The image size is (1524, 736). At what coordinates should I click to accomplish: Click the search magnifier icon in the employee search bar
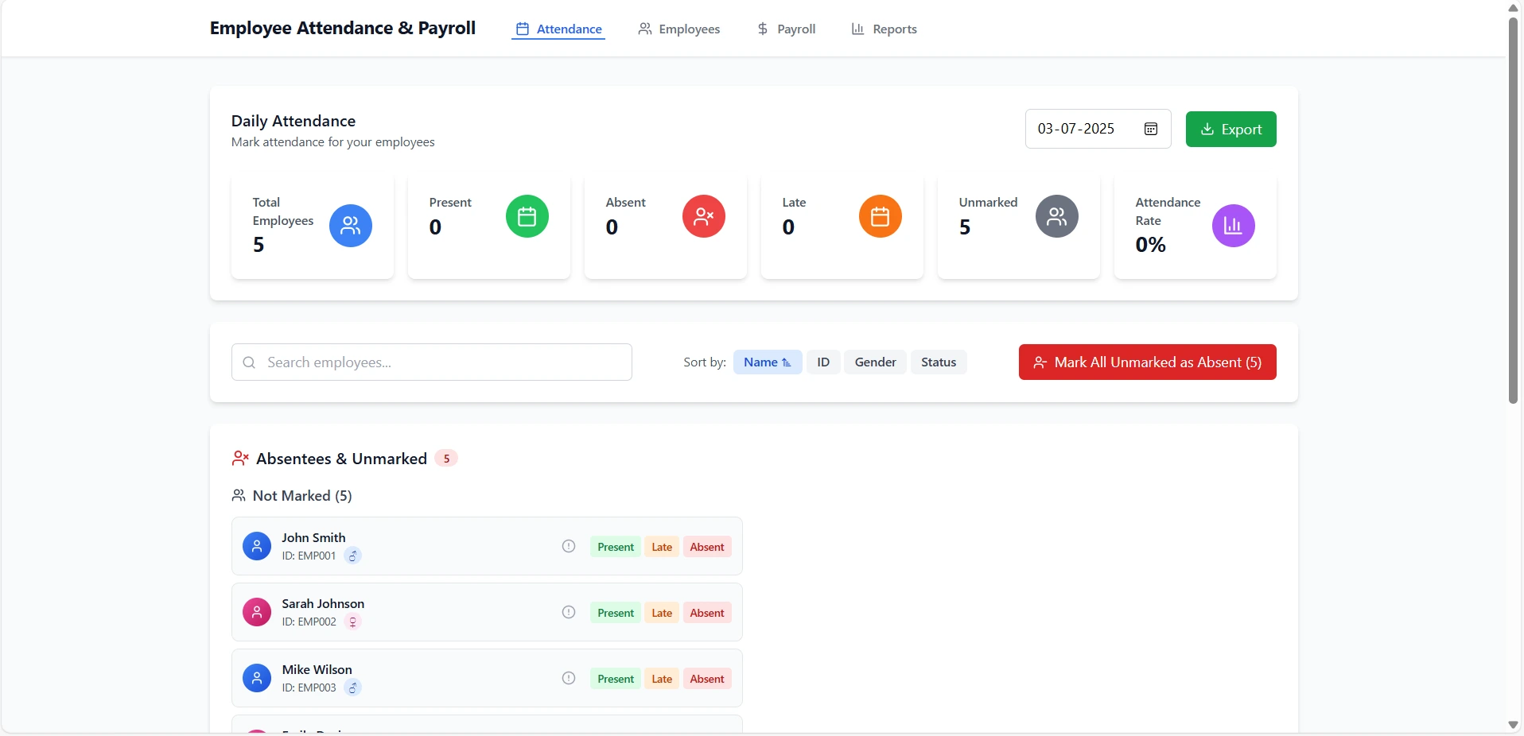point(249,362)
